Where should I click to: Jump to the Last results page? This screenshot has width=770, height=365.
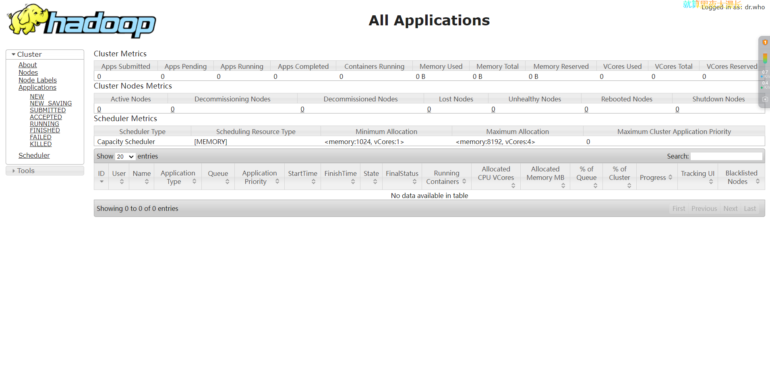pyautogui.click(x=749, y=208)
